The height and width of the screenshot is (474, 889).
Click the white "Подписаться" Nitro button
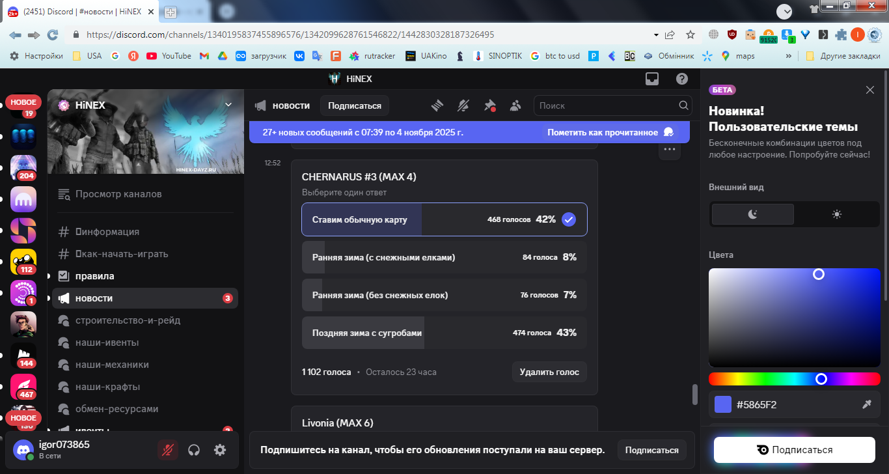795,450
